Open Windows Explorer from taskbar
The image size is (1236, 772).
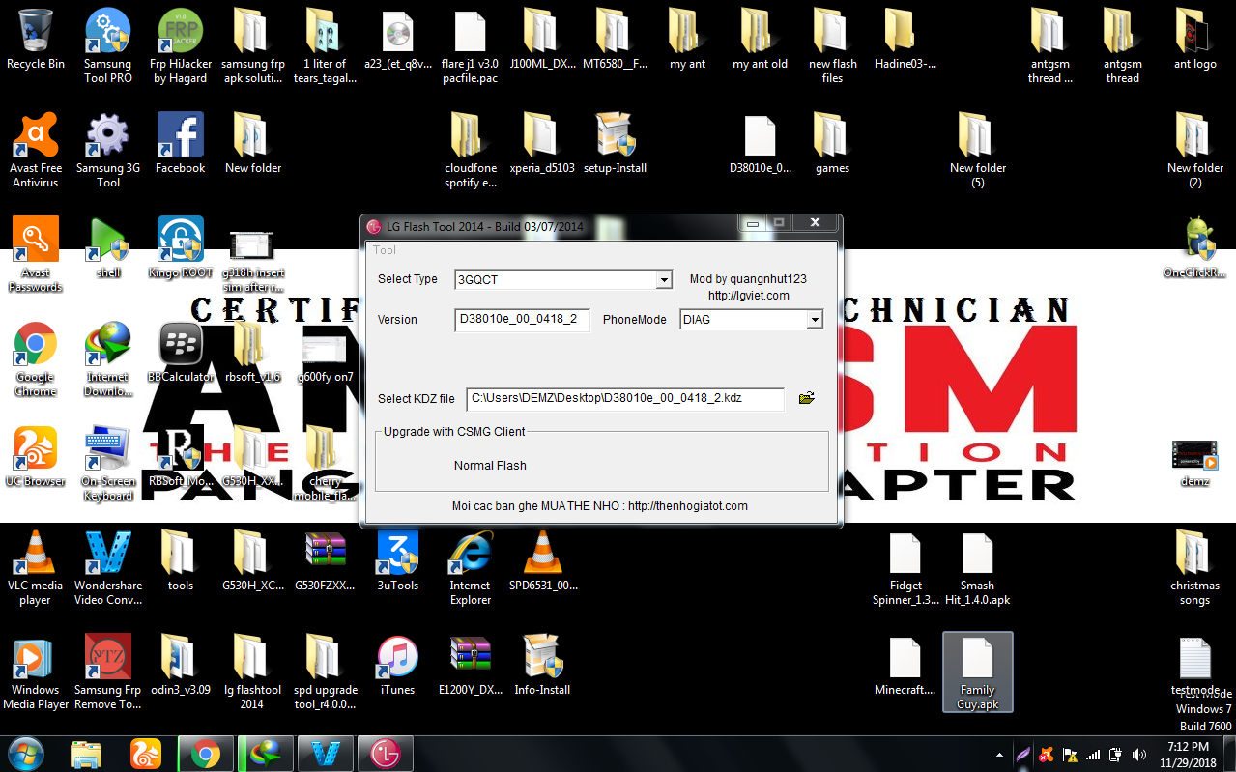[86, 753]
